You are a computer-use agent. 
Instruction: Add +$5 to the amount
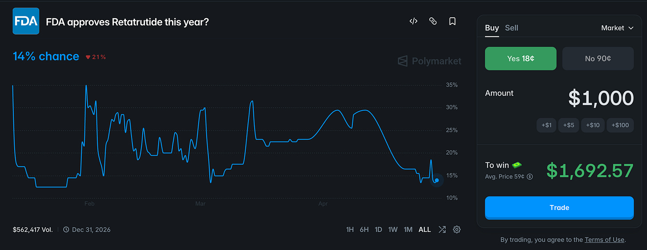click(x=569, y=125)
